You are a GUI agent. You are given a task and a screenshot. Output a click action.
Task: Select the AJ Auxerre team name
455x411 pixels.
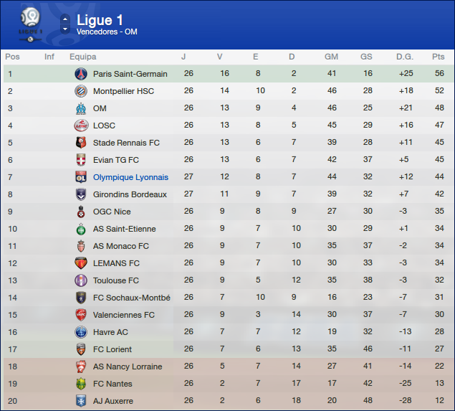point(113,401)
